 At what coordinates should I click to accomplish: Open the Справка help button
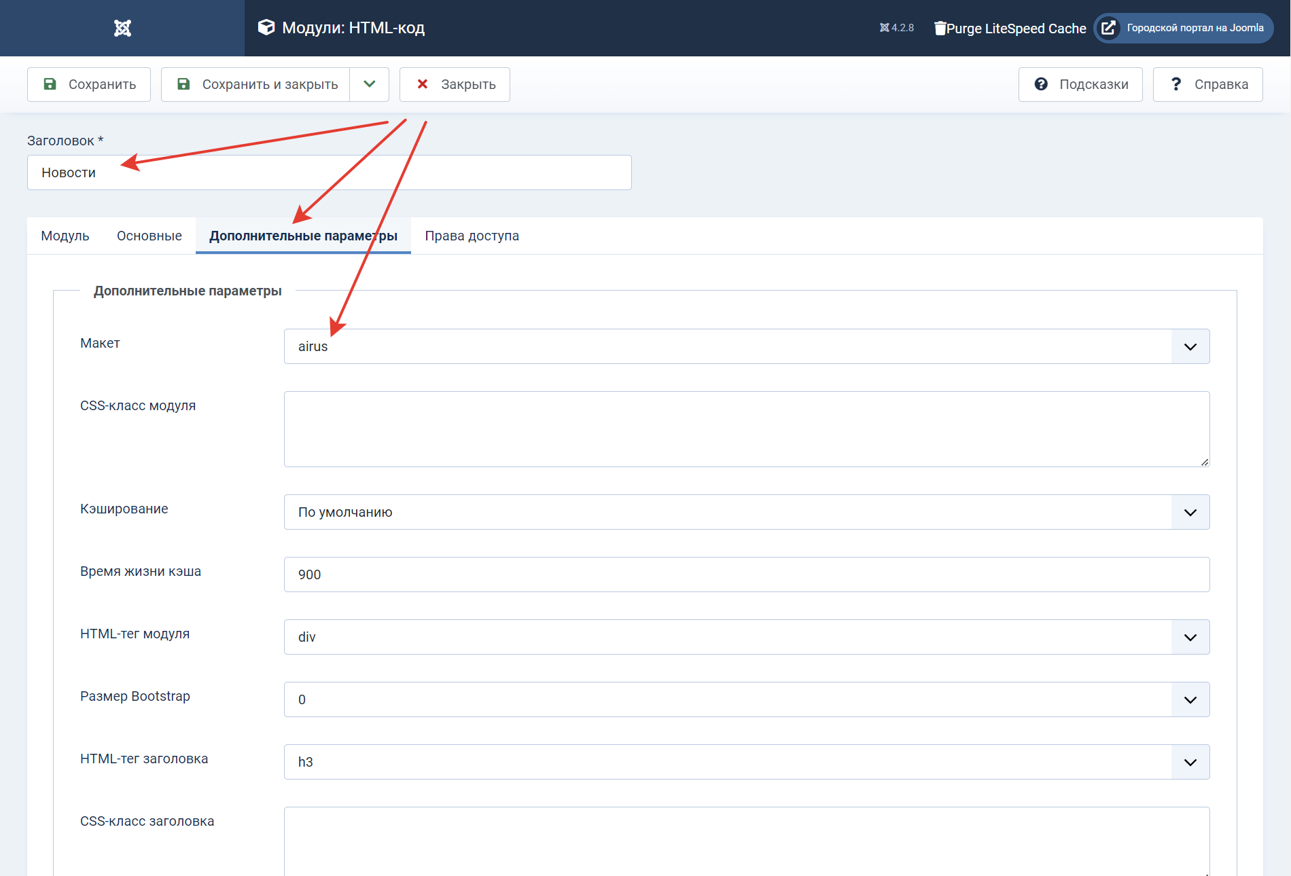tap(1207, 84)
